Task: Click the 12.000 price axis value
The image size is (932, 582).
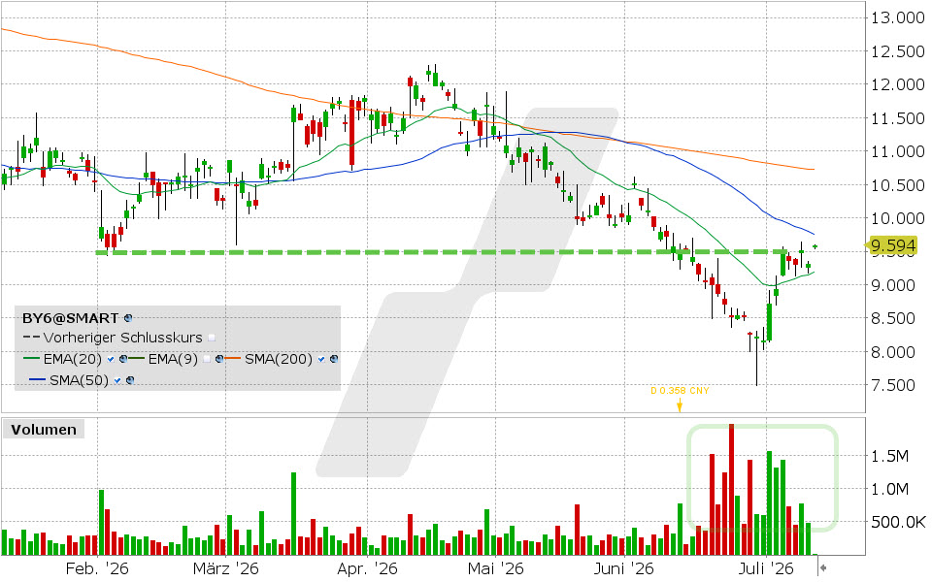Action: click(897, 85)
